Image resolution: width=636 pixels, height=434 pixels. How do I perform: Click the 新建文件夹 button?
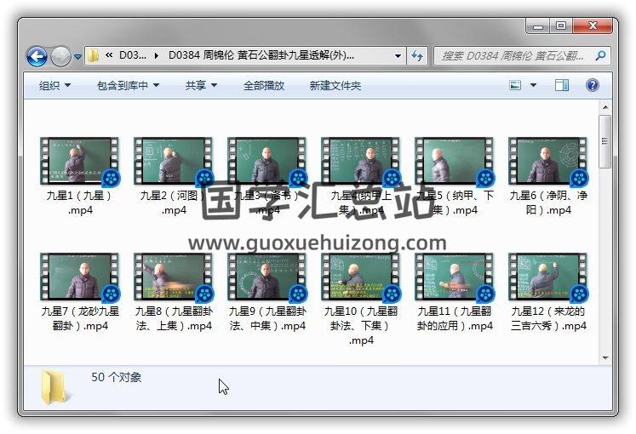[335, 86]
